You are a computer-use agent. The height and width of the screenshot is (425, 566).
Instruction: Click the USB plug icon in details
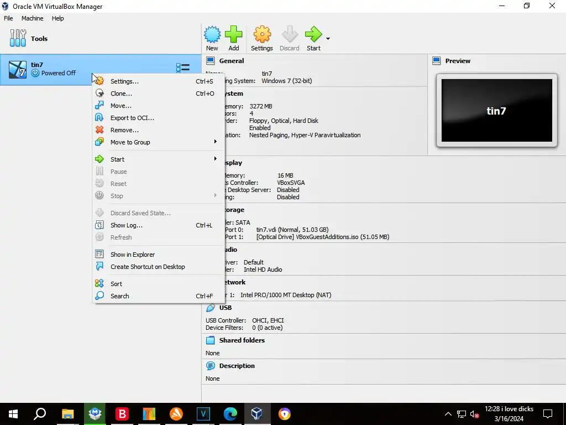click(x=210, y=308)
